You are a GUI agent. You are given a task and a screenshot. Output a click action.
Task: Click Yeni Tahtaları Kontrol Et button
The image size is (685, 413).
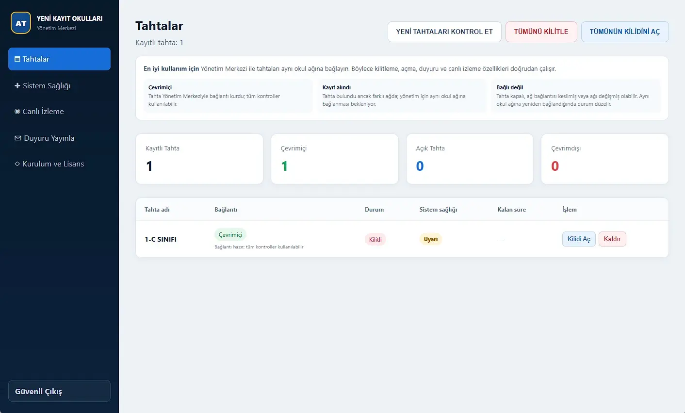pyautogui.click(x=444, y=32)
